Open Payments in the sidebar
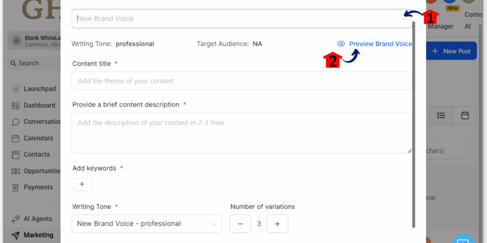The height and width of the screenshot is (243, 487). [32, 187]
